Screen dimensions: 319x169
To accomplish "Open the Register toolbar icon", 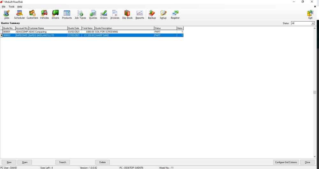I will (x=175, y=15).
